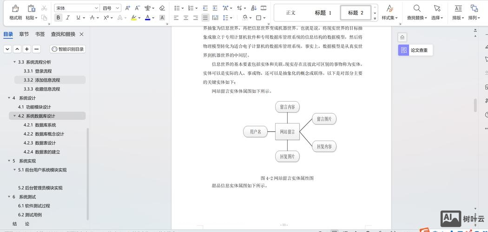The width and height of the screenshot is (488, 232).
Task: Click the document vertical scrollbar thumb
Action: coord(475,105)
